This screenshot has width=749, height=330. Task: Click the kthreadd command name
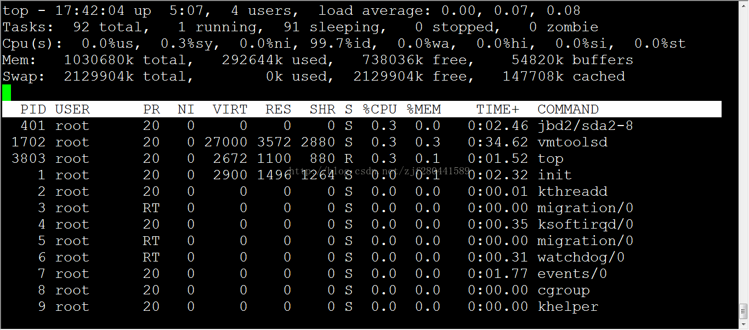point(572,191)
